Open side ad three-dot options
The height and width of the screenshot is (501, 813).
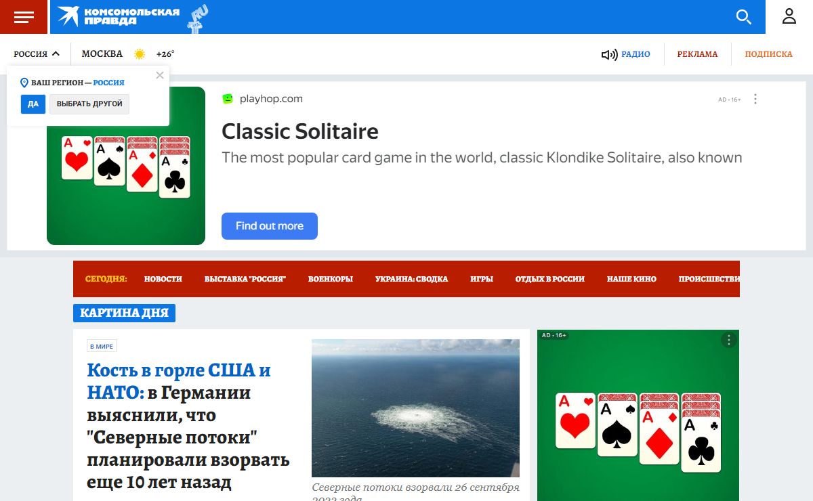pyautogui.click(x=728, y=340)
